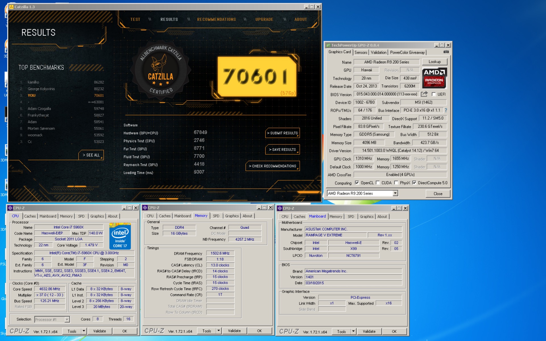The image size is (546, 341).
Task: Click the YOU benchmark entry
Action: pos(62,95)
